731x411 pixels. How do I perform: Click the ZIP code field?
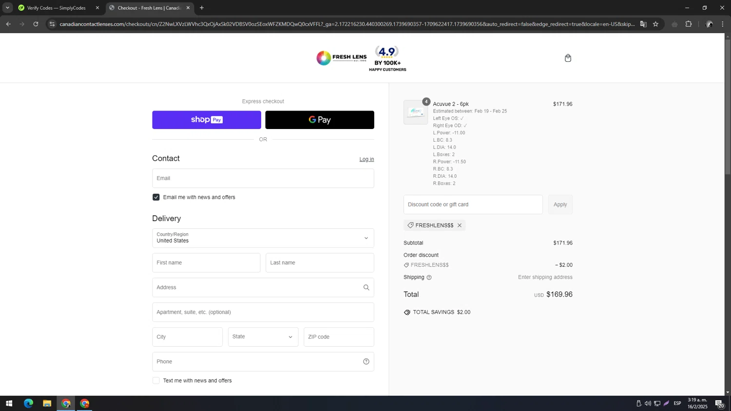[339, 337]
